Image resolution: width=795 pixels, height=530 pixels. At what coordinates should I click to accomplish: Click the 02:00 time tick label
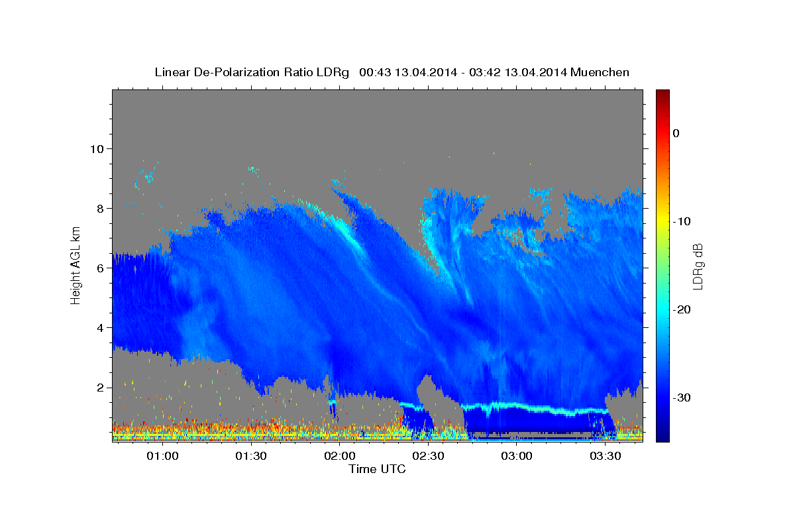pyautogui.click(x=339, y=456)
